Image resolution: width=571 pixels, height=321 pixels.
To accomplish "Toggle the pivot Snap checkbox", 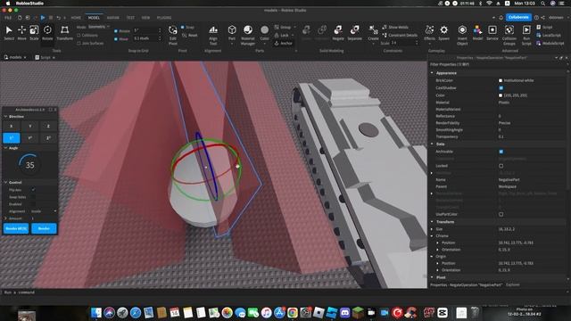I will click(x=182, y=28).
